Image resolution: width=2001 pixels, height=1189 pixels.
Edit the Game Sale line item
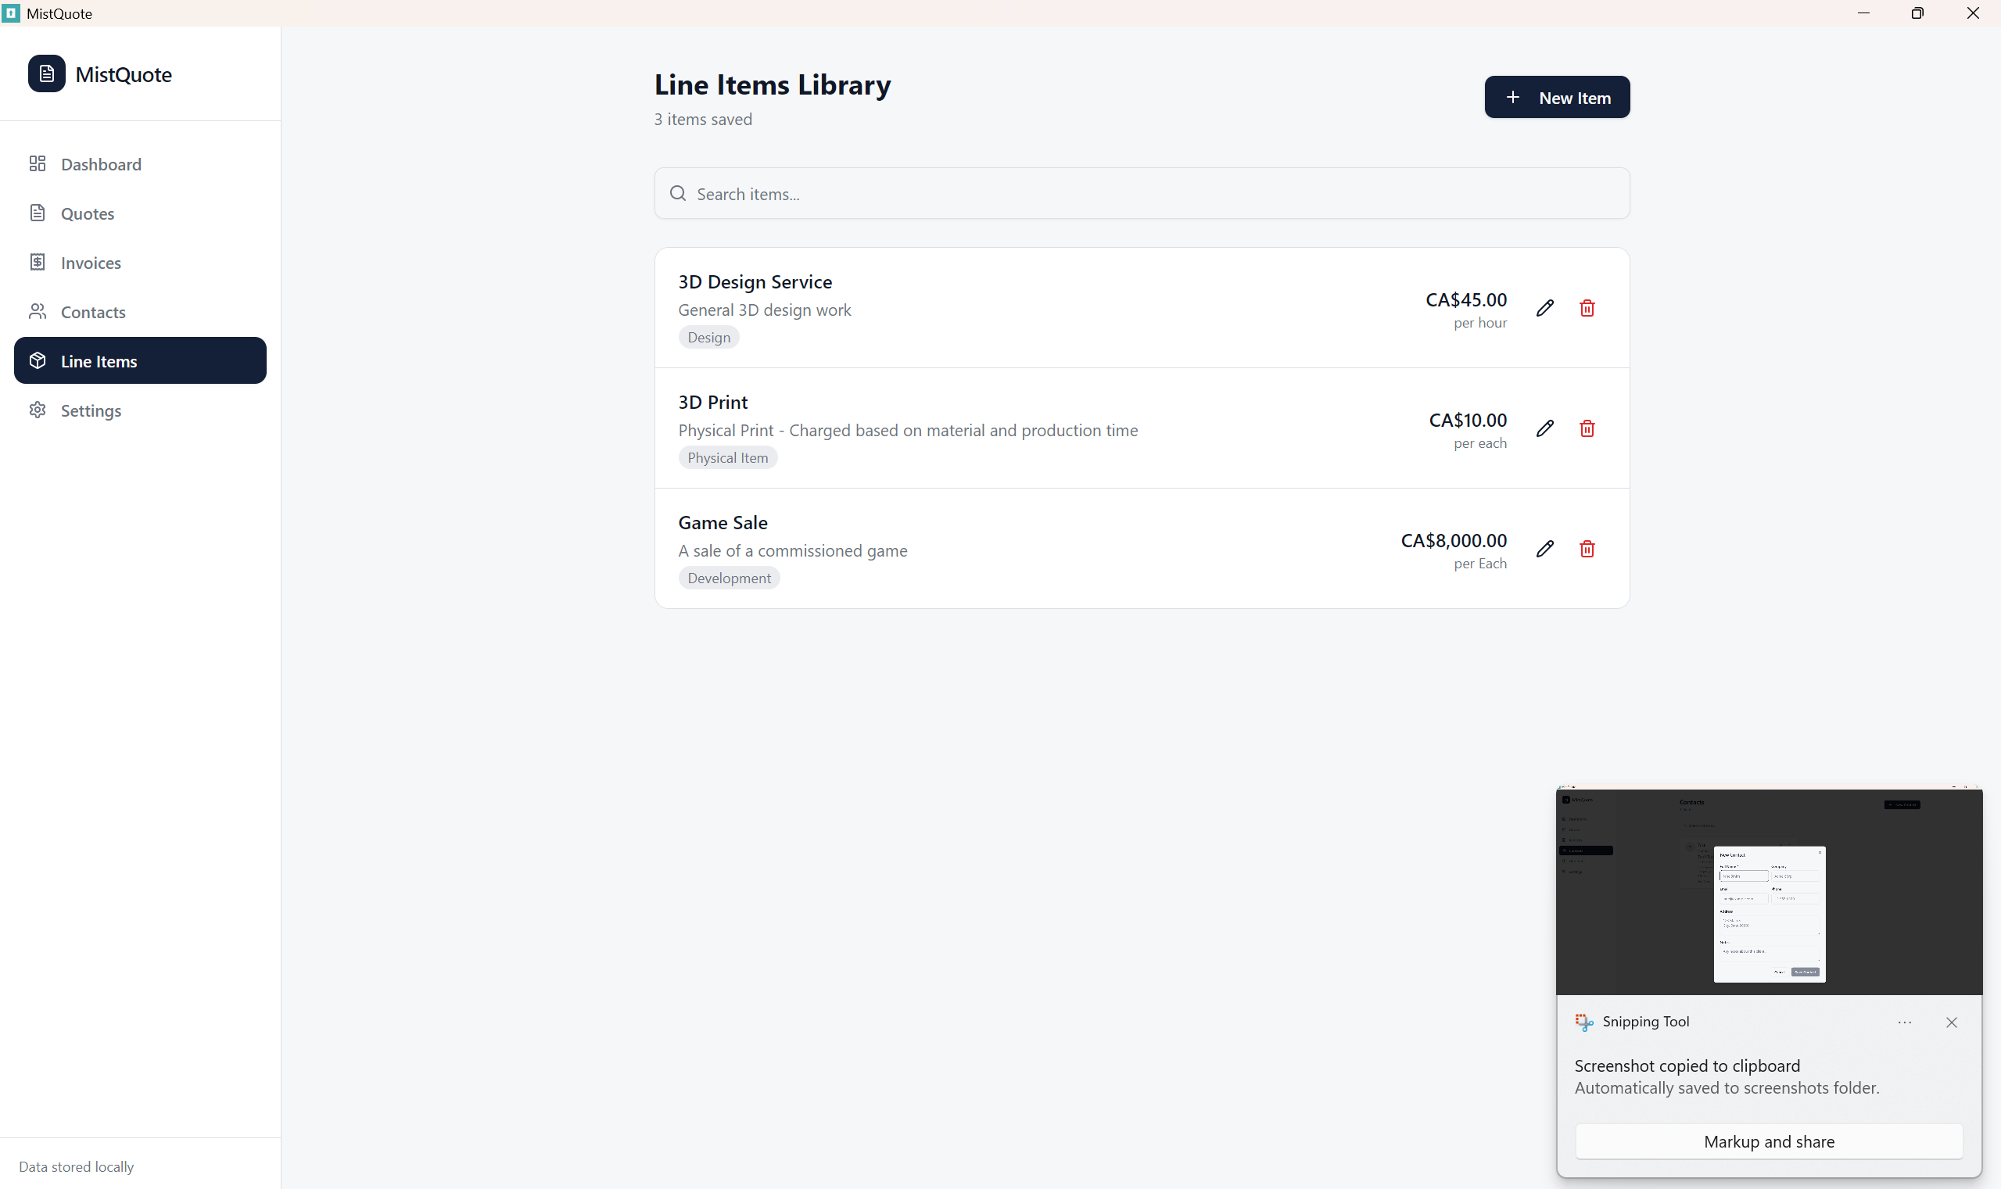tap(1544, 549)
